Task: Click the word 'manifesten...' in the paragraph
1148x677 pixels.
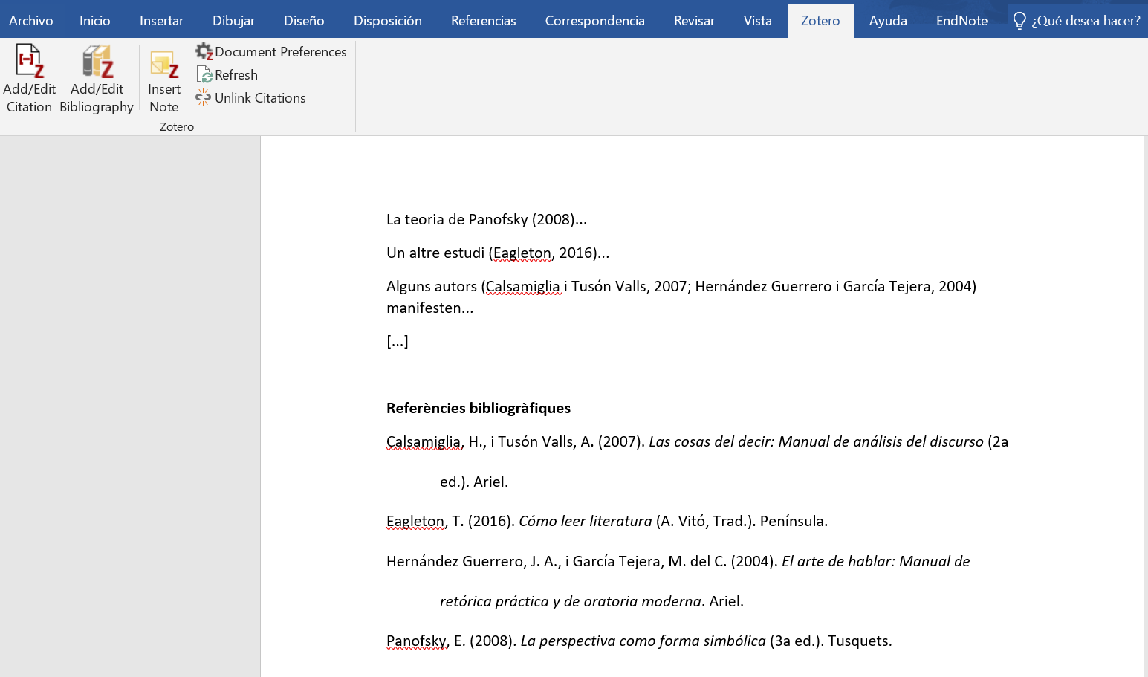Action: [429, 308]
